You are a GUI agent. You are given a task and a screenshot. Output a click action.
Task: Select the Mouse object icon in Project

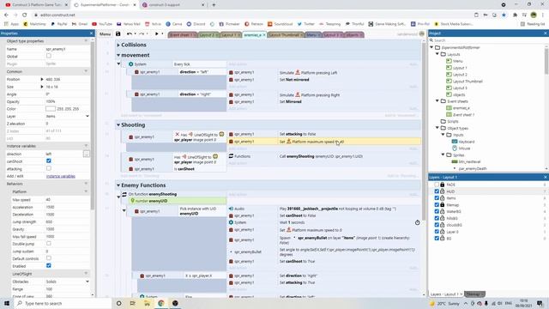pyautogui.click(x=455, y=148)
